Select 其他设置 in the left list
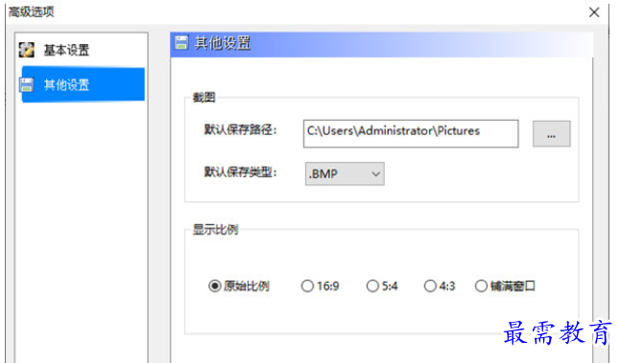This screenshot has width=620, height=363. pos(83,85)
